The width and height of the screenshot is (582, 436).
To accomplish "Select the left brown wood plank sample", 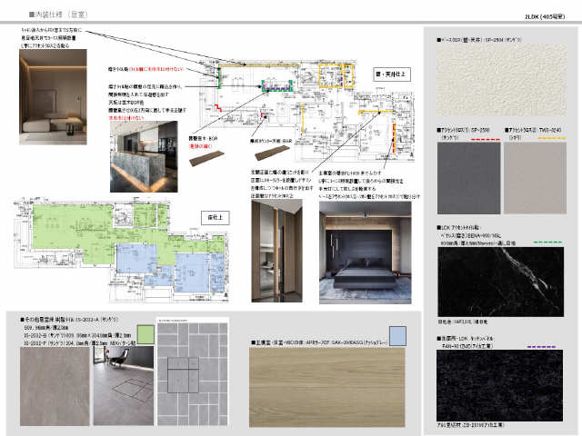I will point(206,159).
